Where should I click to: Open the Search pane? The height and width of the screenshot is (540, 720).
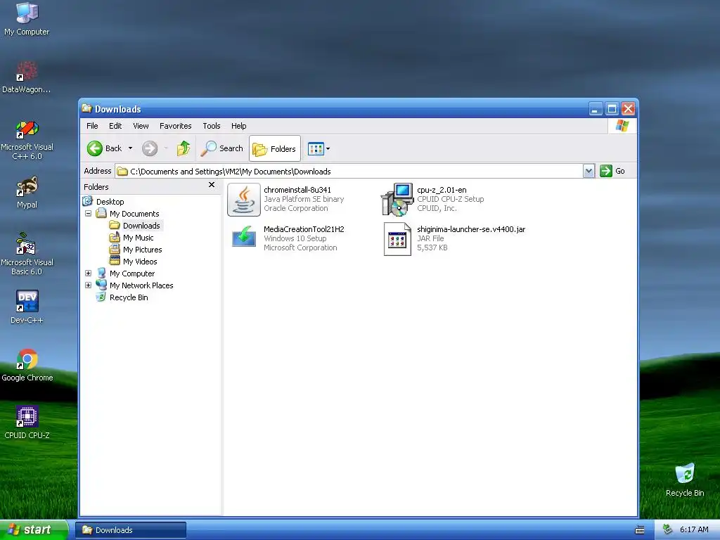point(221,148)
